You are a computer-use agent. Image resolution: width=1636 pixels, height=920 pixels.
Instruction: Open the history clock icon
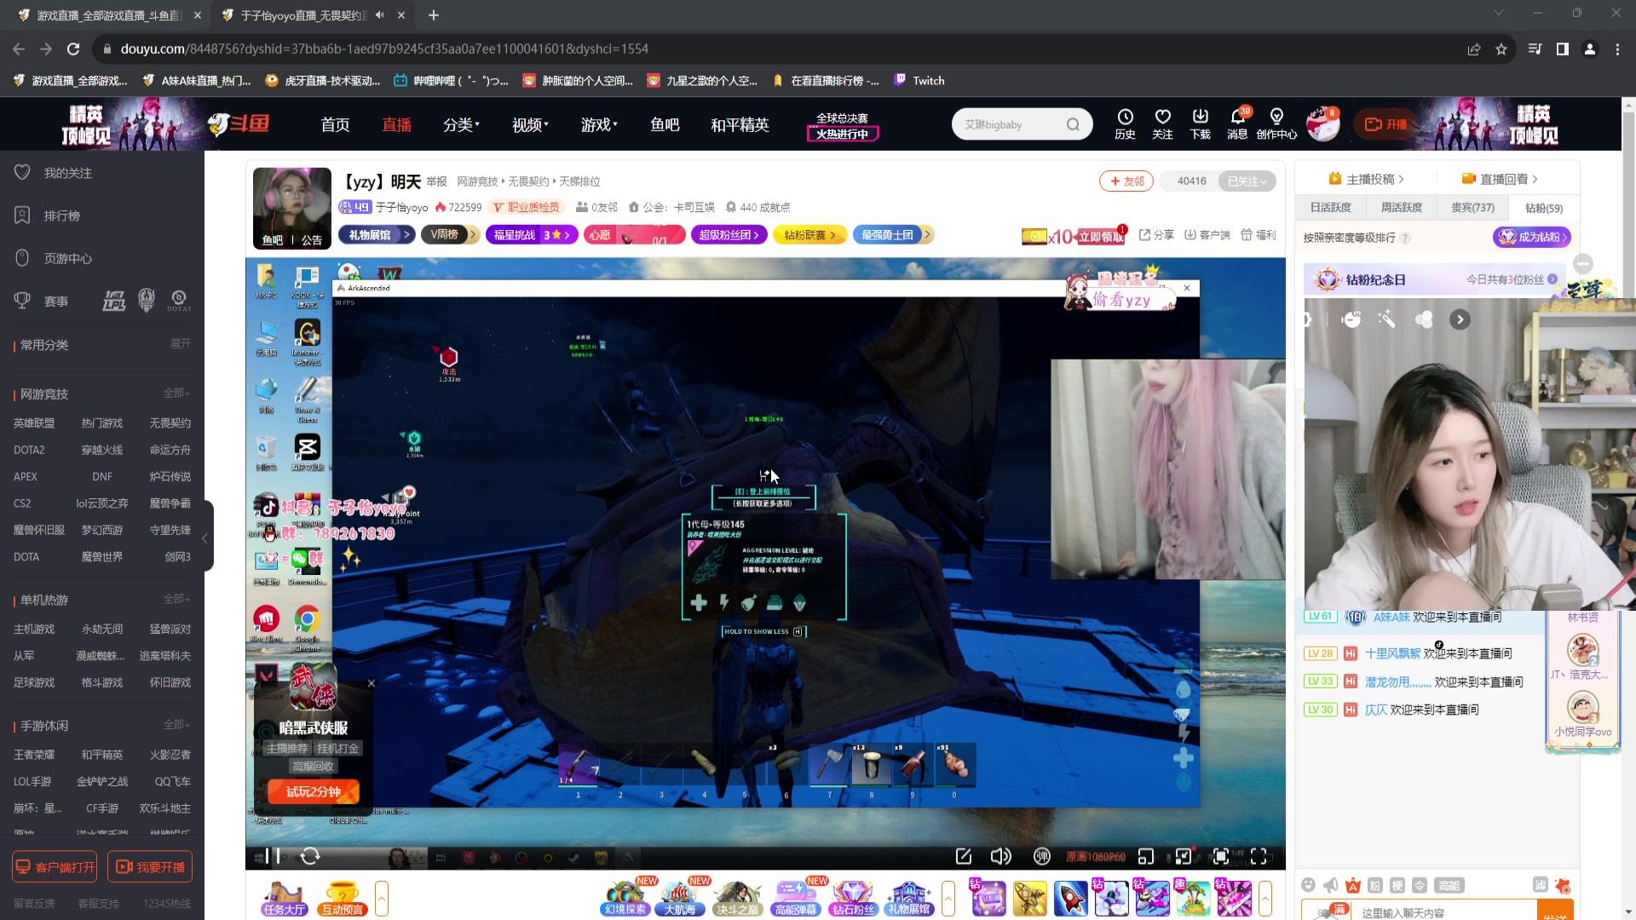point(1125,124)
